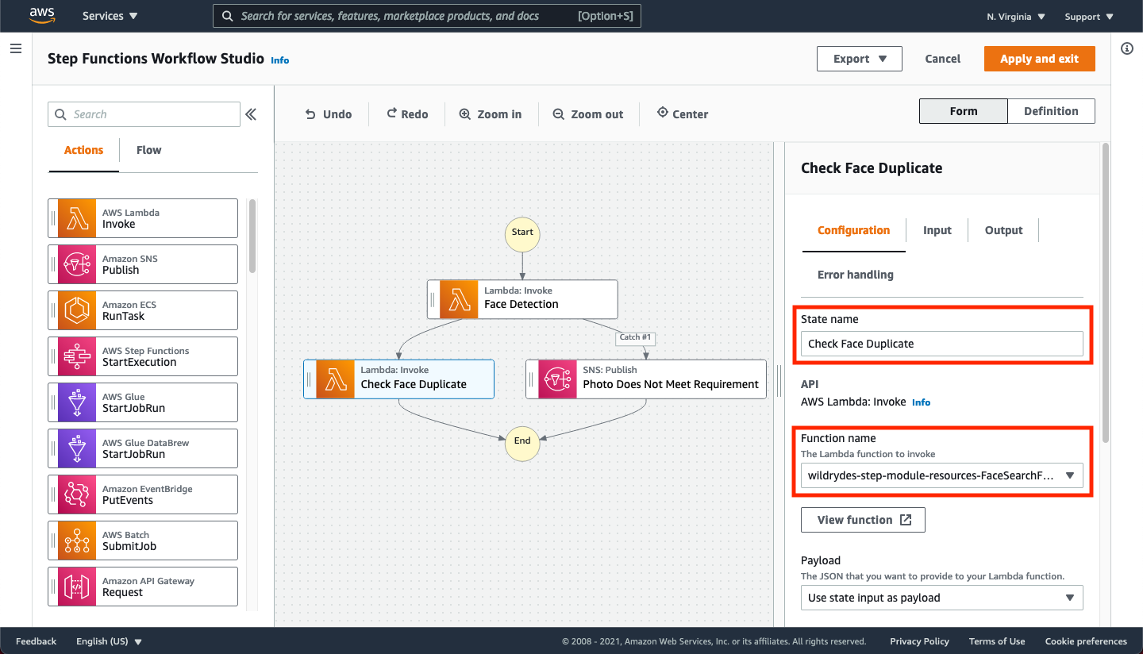This screenshot has width=1143, height=654.
Task: Zoom out of the workflow canvas
Action: [x=588, y=114]
